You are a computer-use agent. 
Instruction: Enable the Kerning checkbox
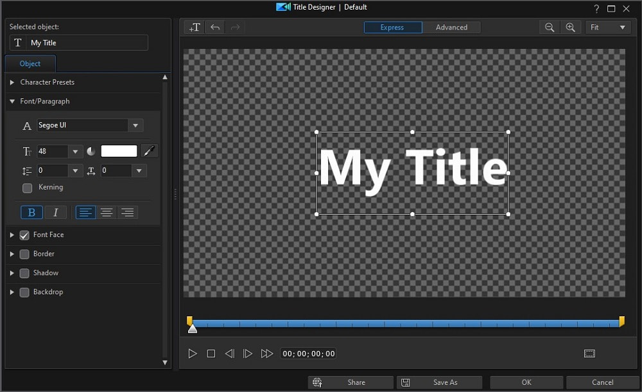(26, 187)
